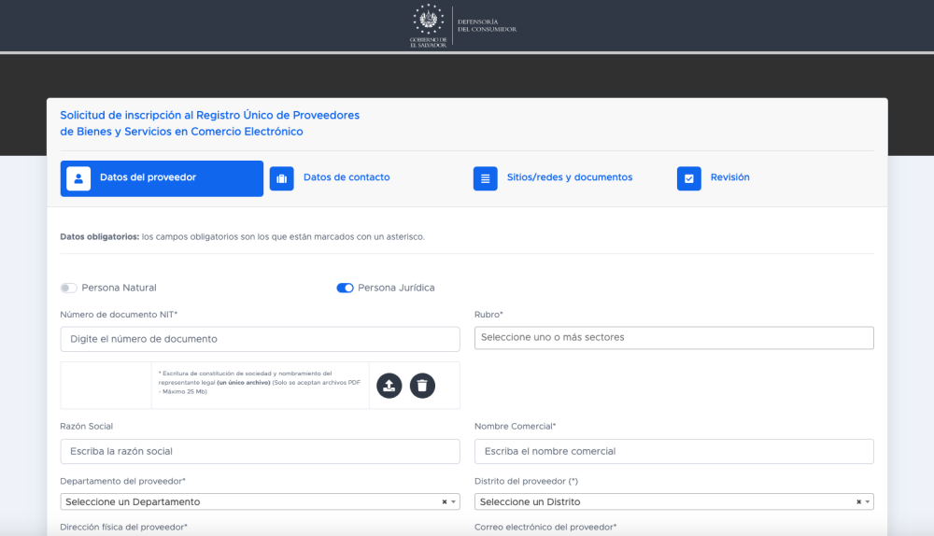Screen dimensions: 934x536
Task: Select the Datos del proveedor step button
Action: 162,178
